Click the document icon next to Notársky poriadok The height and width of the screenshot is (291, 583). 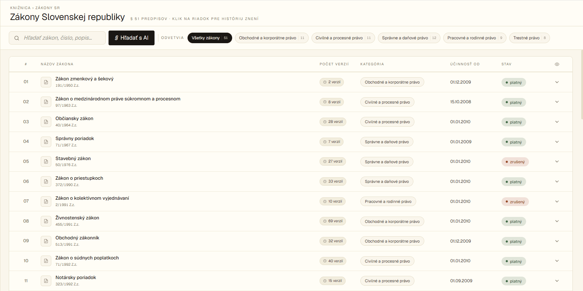[x=46, y=281]
